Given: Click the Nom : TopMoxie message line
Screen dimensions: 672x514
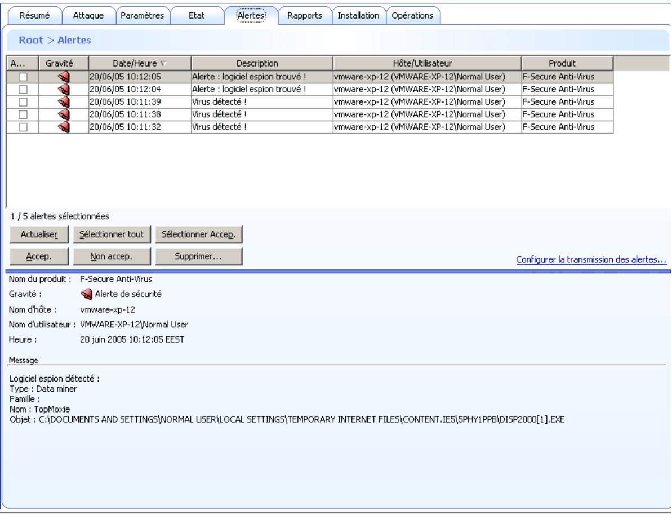Looking at the screenshot, I should coord(39,409).
